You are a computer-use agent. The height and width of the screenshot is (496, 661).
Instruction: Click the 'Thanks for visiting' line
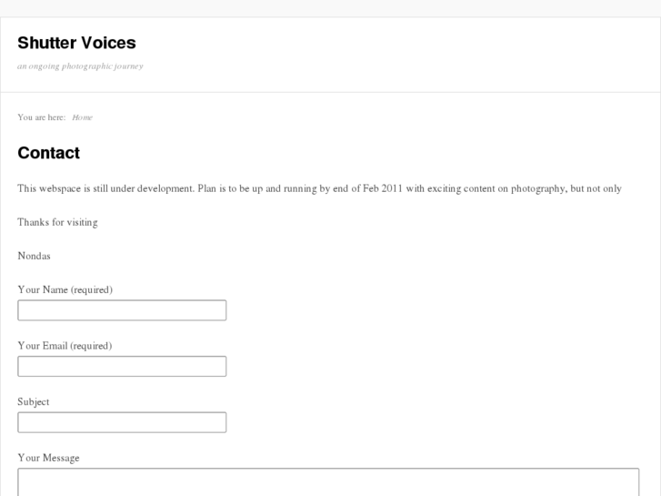(57, 222)
